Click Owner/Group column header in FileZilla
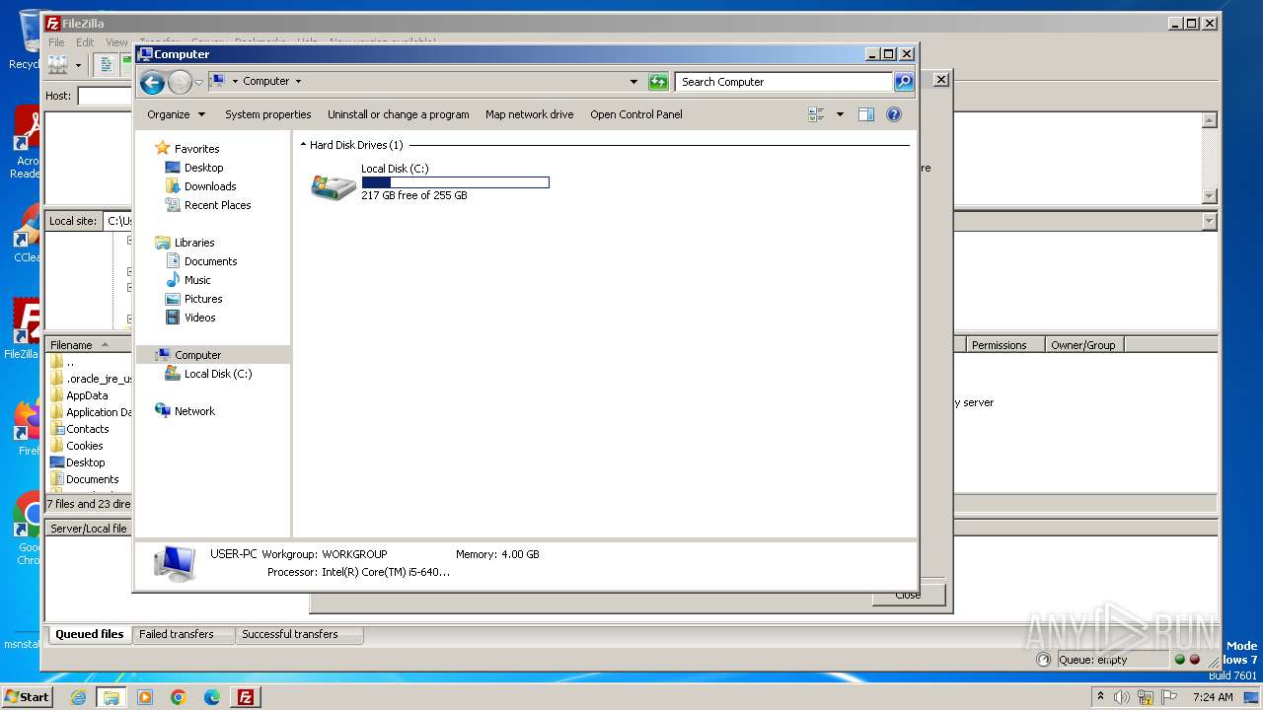The image size is (1263, 710). coord(1084,345)
